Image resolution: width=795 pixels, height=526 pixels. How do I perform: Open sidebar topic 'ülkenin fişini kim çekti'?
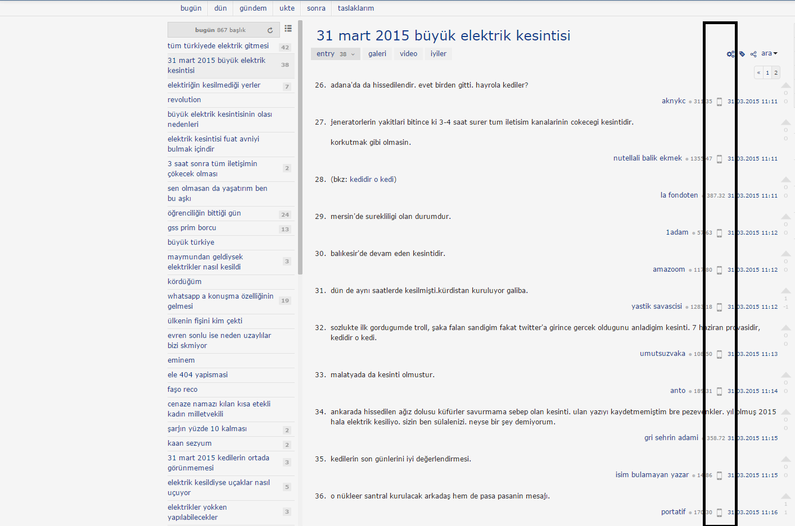click(205, 321)
